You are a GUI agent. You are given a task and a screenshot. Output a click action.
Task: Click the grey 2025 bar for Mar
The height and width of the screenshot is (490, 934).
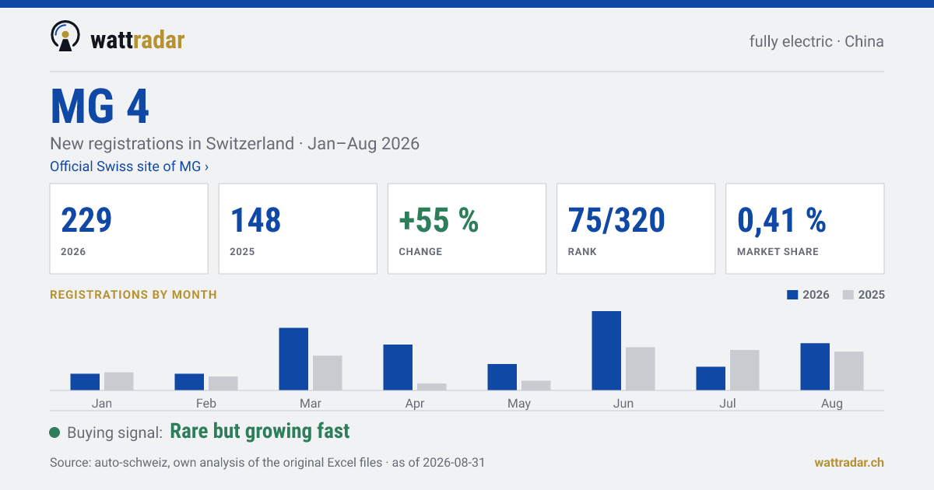pyautogui.click(x=328, y=373)
